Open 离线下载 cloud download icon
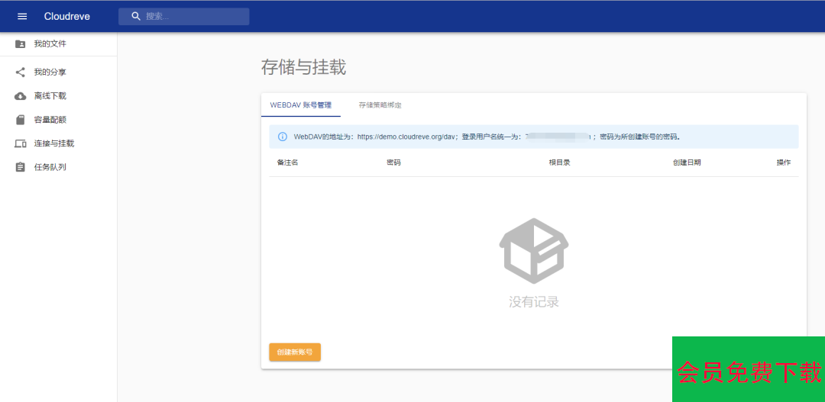The height and width of the screenshot is (402, 825). pos(21,96)
